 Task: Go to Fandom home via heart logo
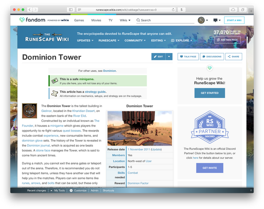pos(22,20)
